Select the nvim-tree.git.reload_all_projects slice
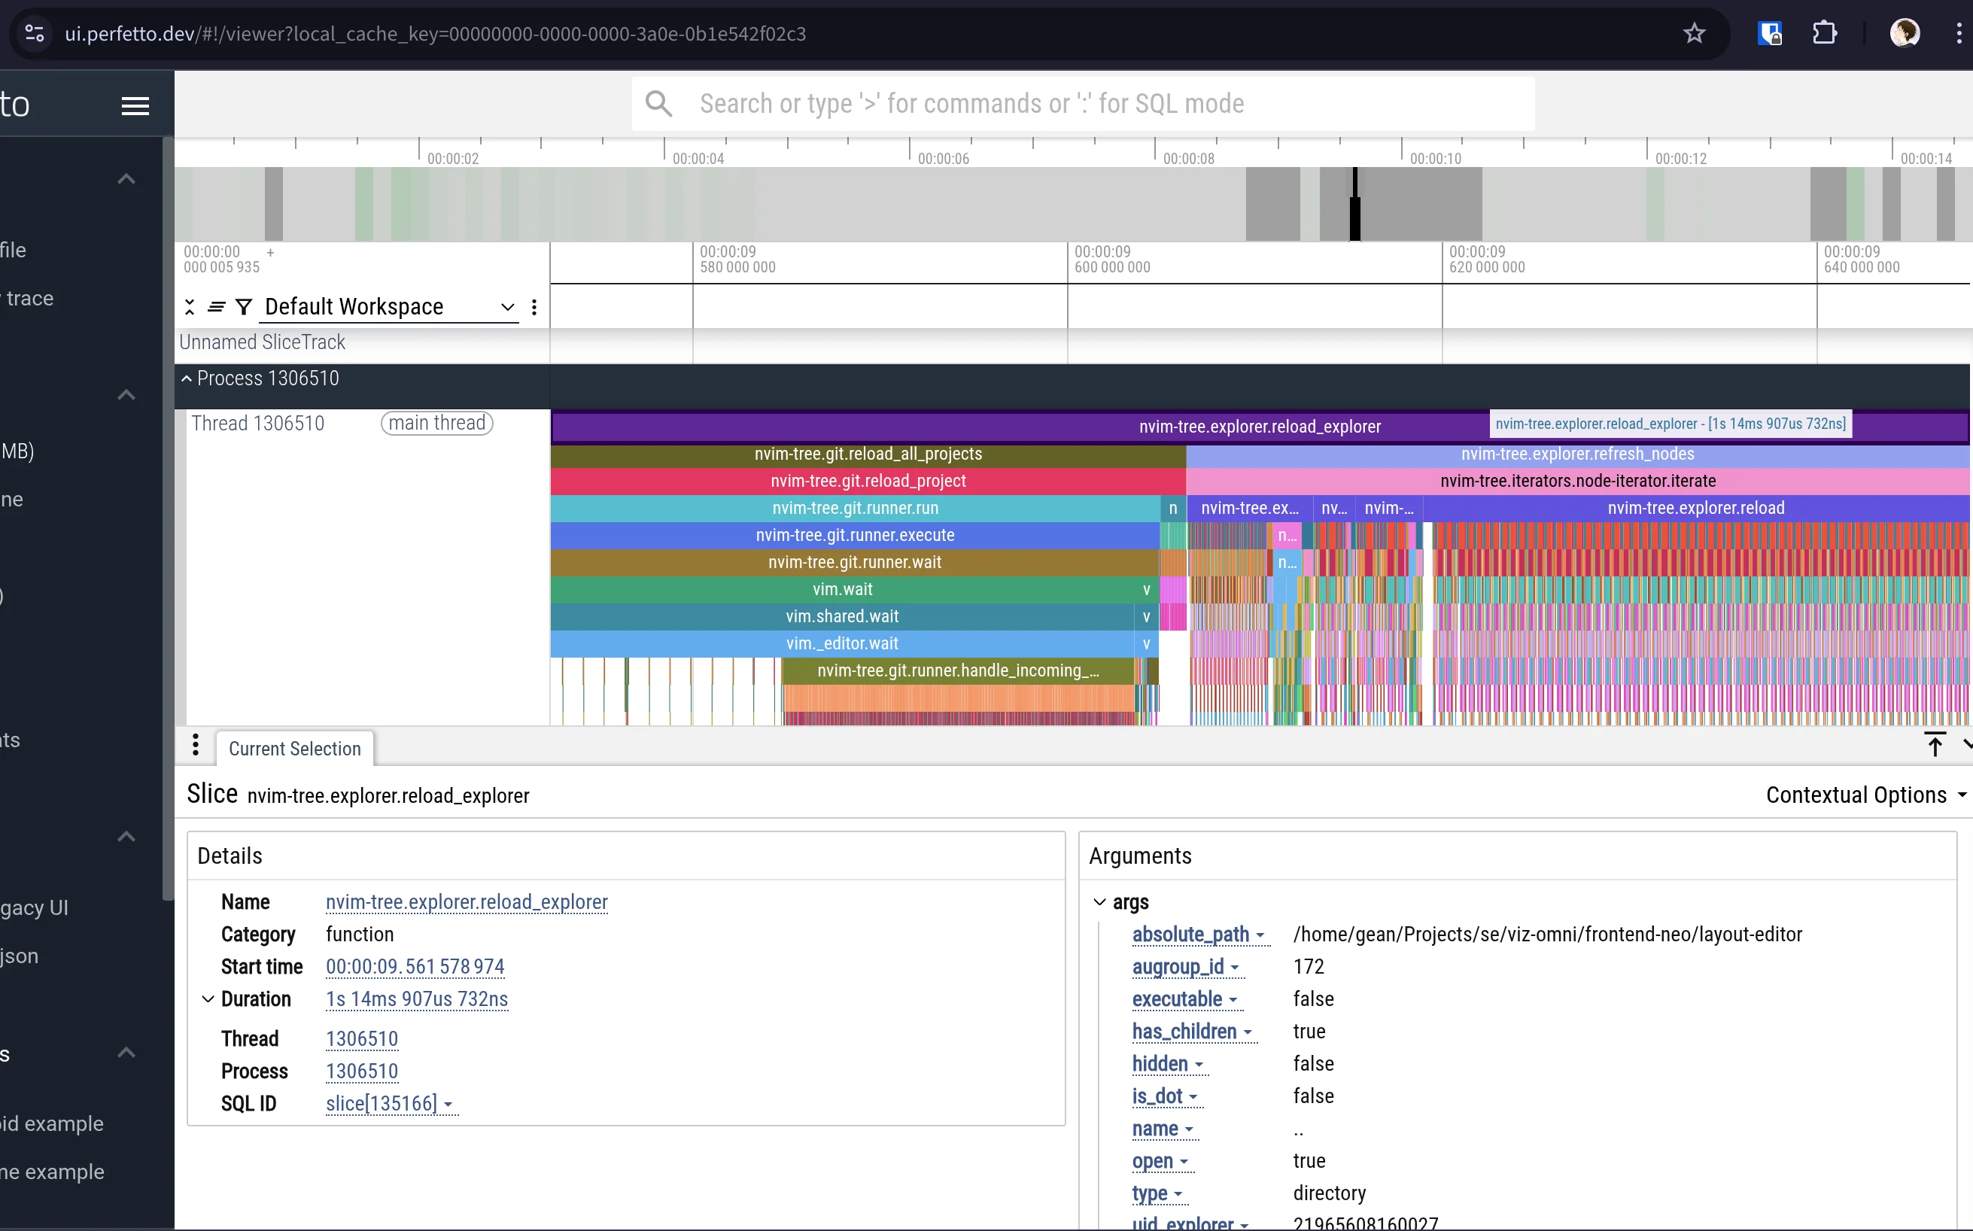 point(868,454)
